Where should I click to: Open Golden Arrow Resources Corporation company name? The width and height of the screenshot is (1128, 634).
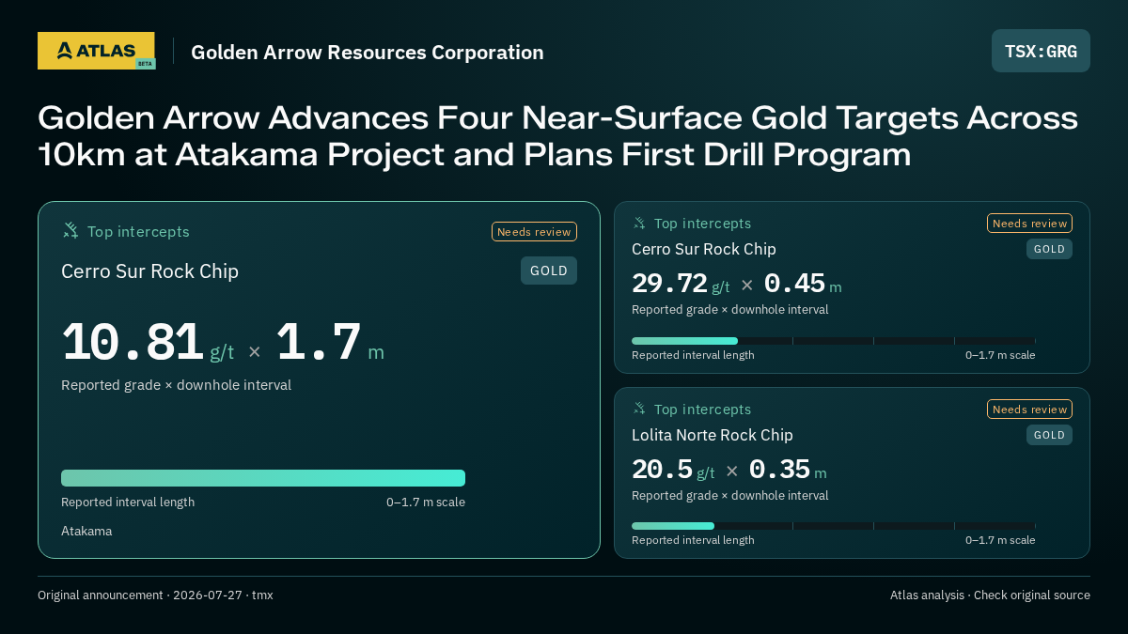click(x=368, y=53)
